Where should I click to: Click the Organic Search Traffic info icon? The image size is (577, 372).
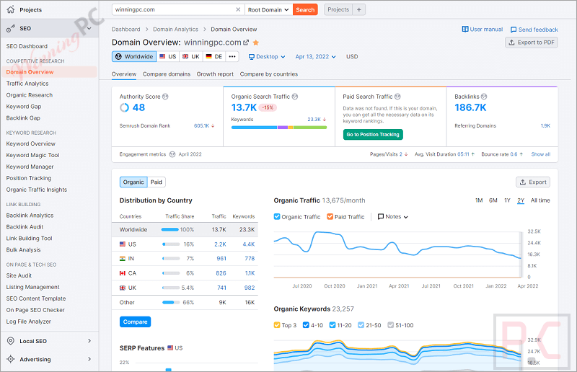click(x=295, y=97)
